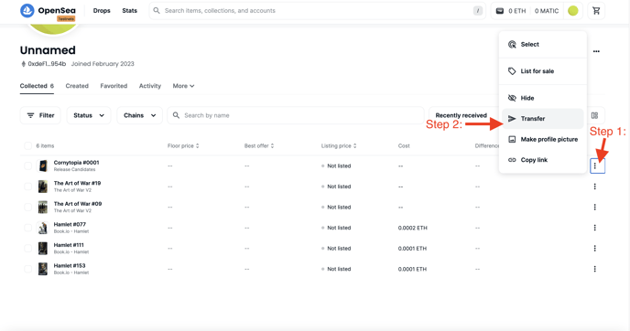Tick the select-all 6 items checkbox
The image size is (630, 331).
(27, 145)
